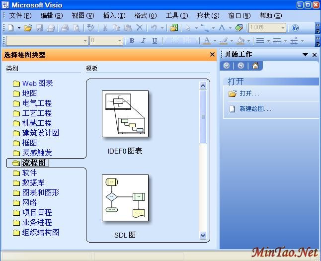Select the SDL 图 template thumbnail
The height and width of the screenshot is (261, 321).
pos(125,198)
